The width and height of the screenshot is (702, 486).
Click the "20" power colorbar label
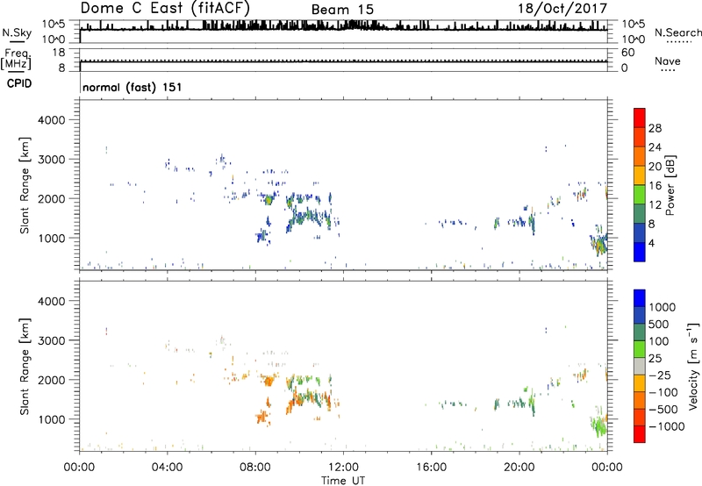pos(655,167)
